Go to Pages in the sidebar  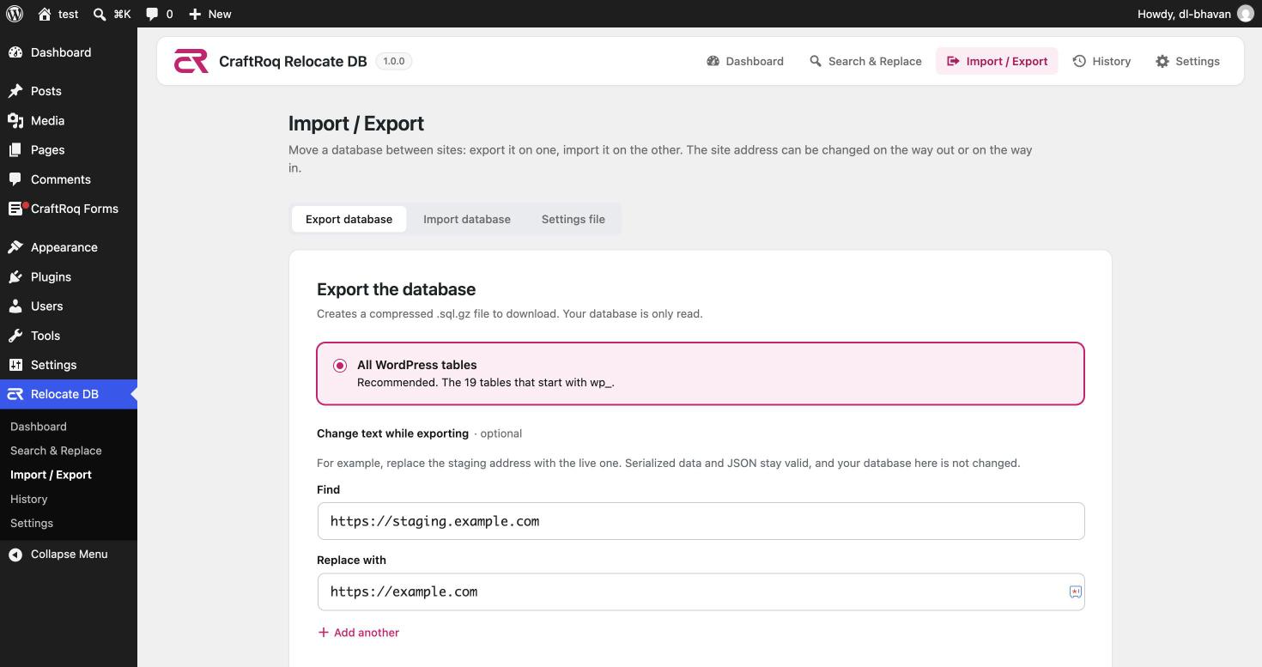(69, 149)
